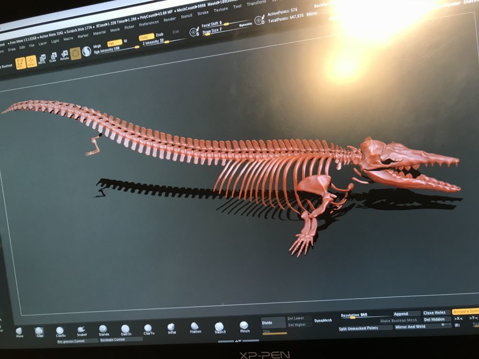Image resolution: width=479 pixels, height=359 pixels.
Task: Click the Append button
Action: tap(406, 314)
